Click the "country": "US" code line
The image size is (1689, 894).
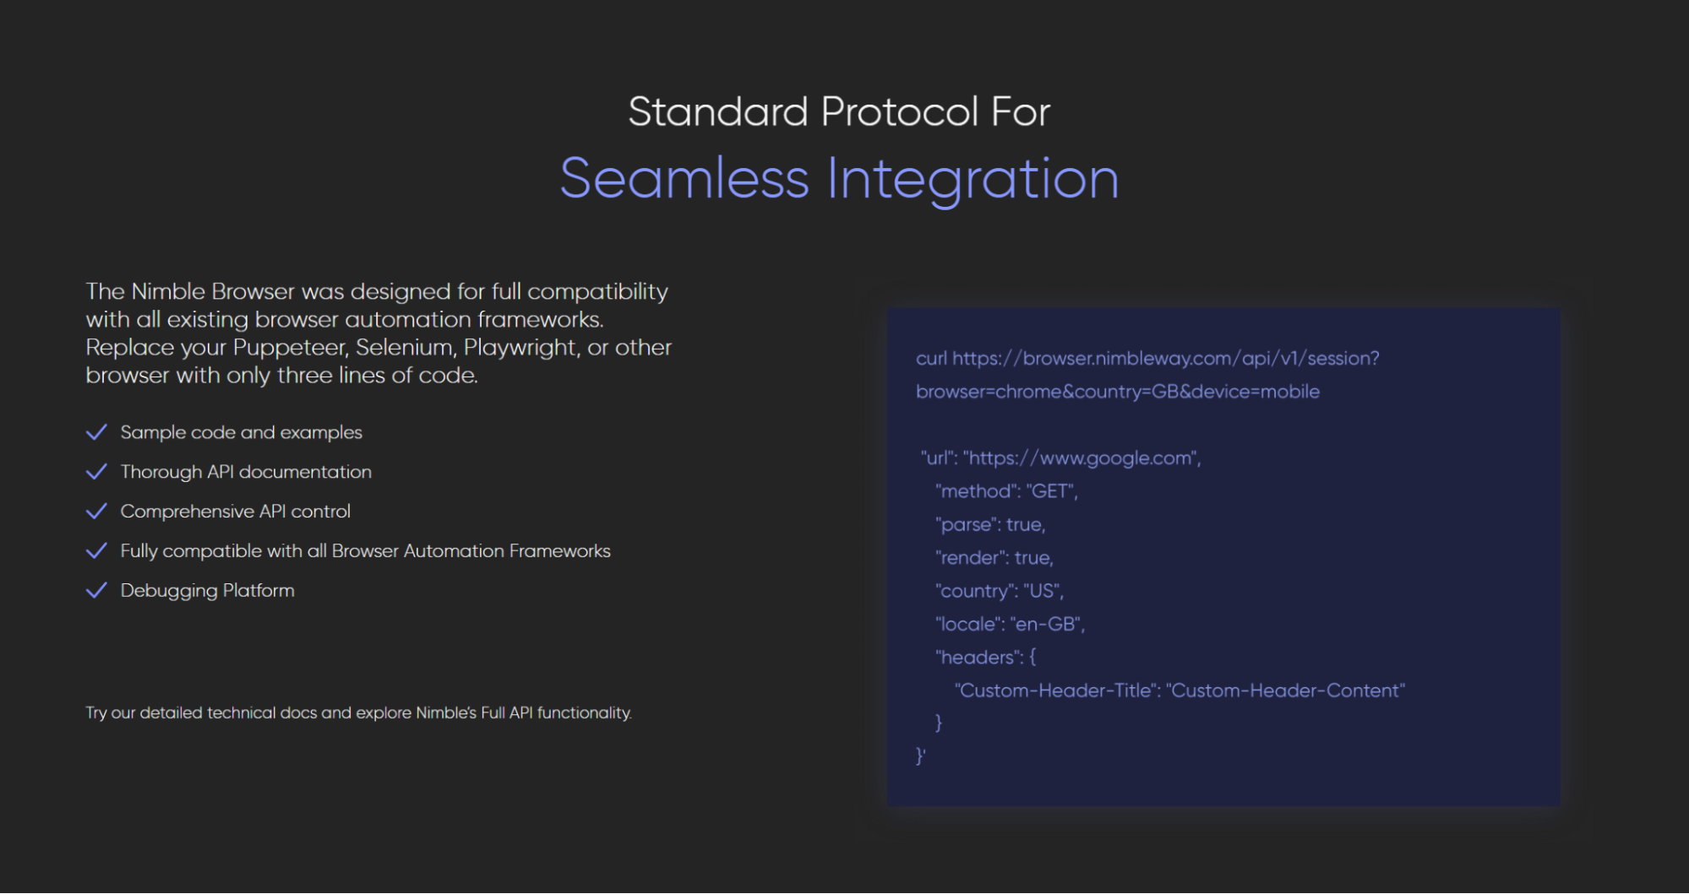click(x=999, y=591)
